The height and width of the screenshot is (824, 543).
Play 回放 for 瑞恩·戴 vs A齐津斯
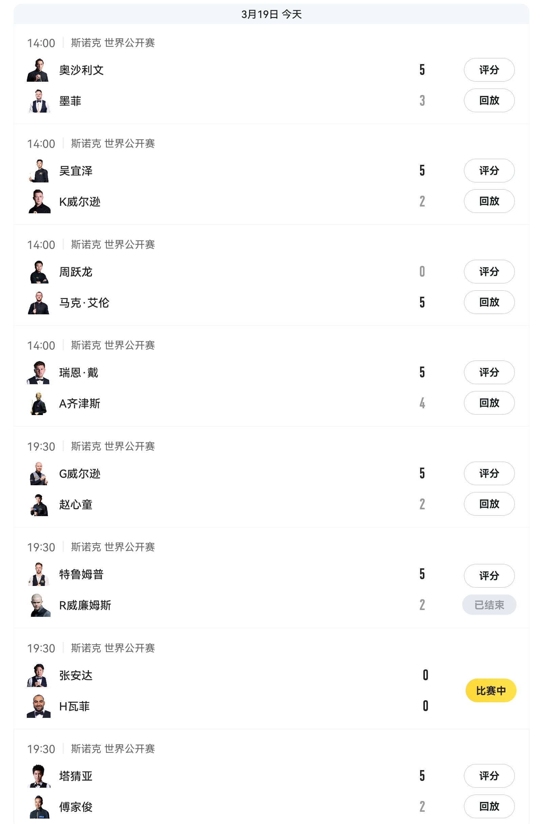[489, 403]
